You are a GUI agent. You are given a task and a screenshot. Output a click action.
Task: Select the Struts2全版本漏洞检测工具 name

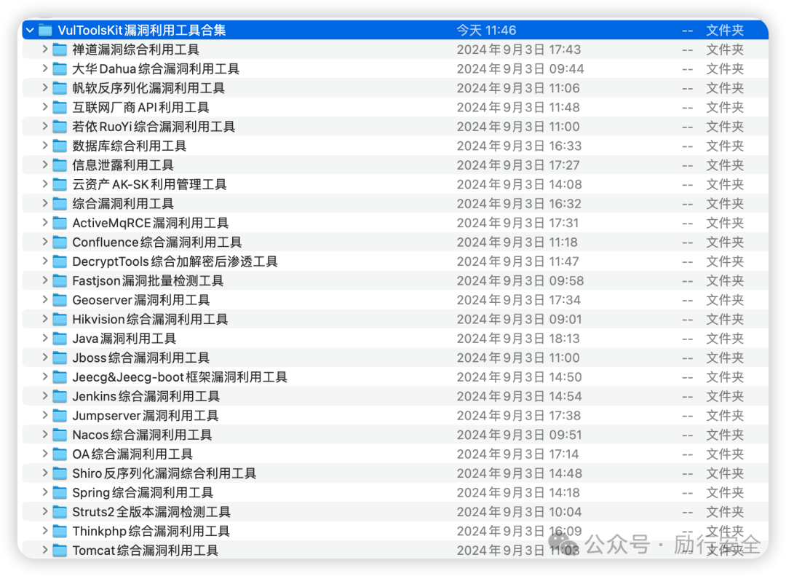(x=151, y=512)
